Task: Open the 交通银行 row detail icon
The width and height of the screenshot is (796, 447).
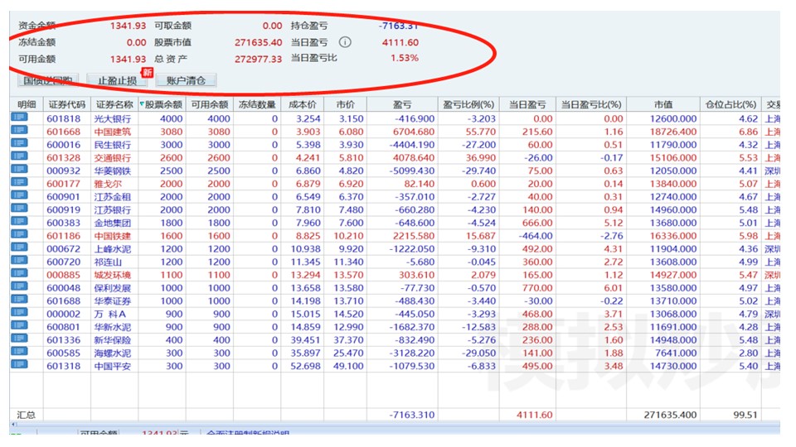Action: [19, 157]
